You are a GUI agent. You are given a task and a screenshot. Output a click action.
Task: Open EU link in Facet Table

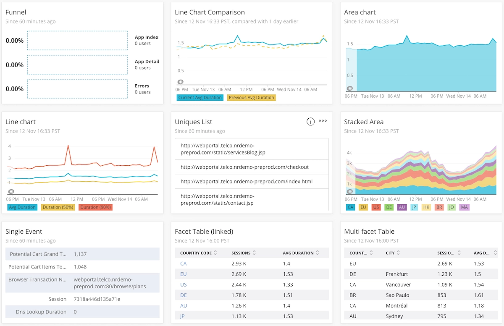pyautogui.click(x=183, y=274)
